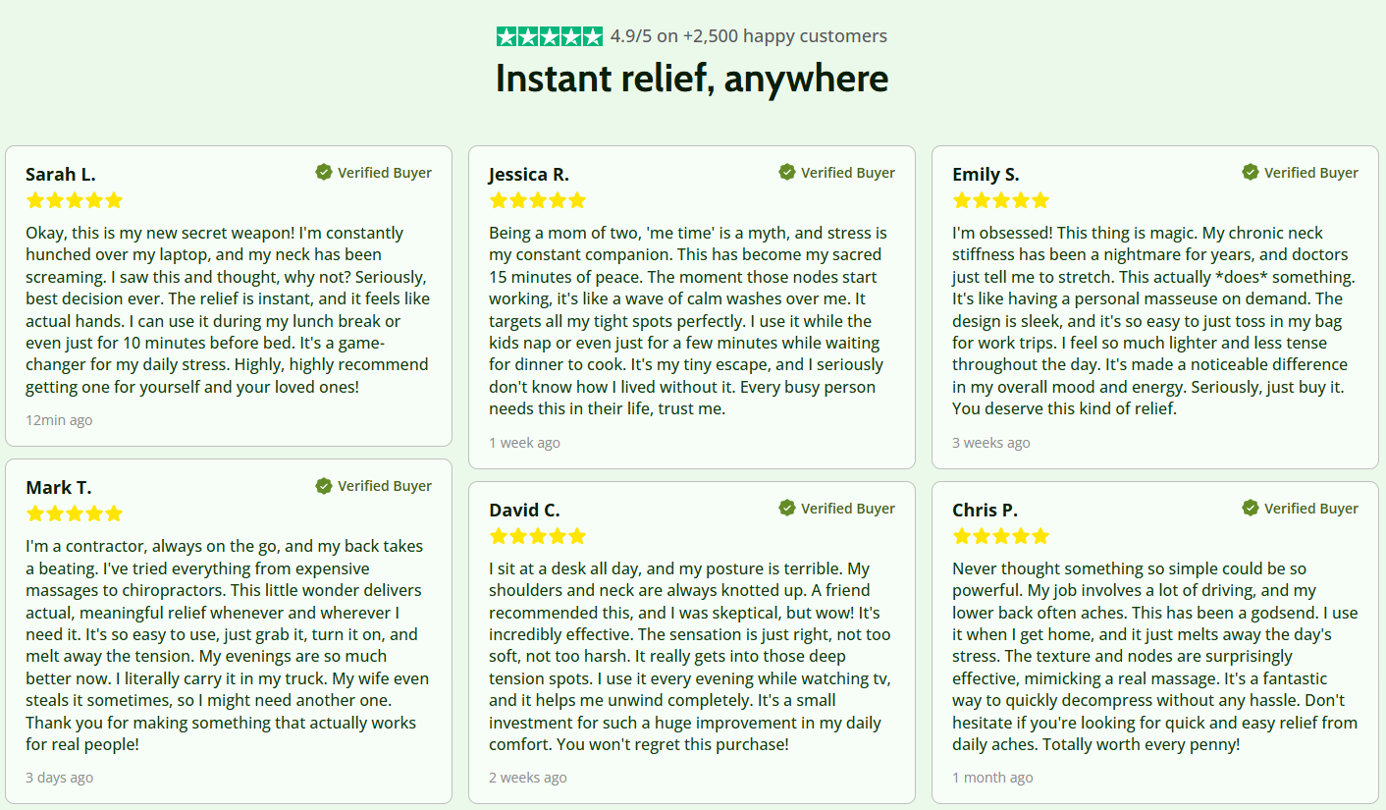Click the "4.9/5 on +2,500 happy customers" text

(748, 36)
